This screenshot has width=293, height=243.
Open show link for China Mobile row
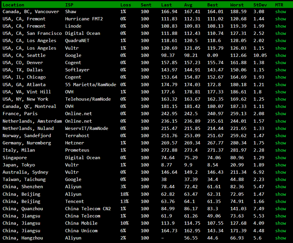click(x=281, y=223)
